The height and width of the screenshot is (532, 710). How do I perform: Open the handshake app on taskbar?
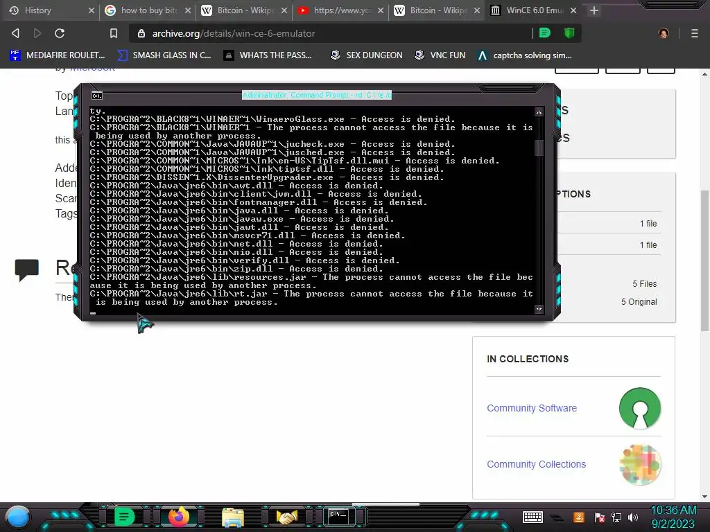[286, 517]
